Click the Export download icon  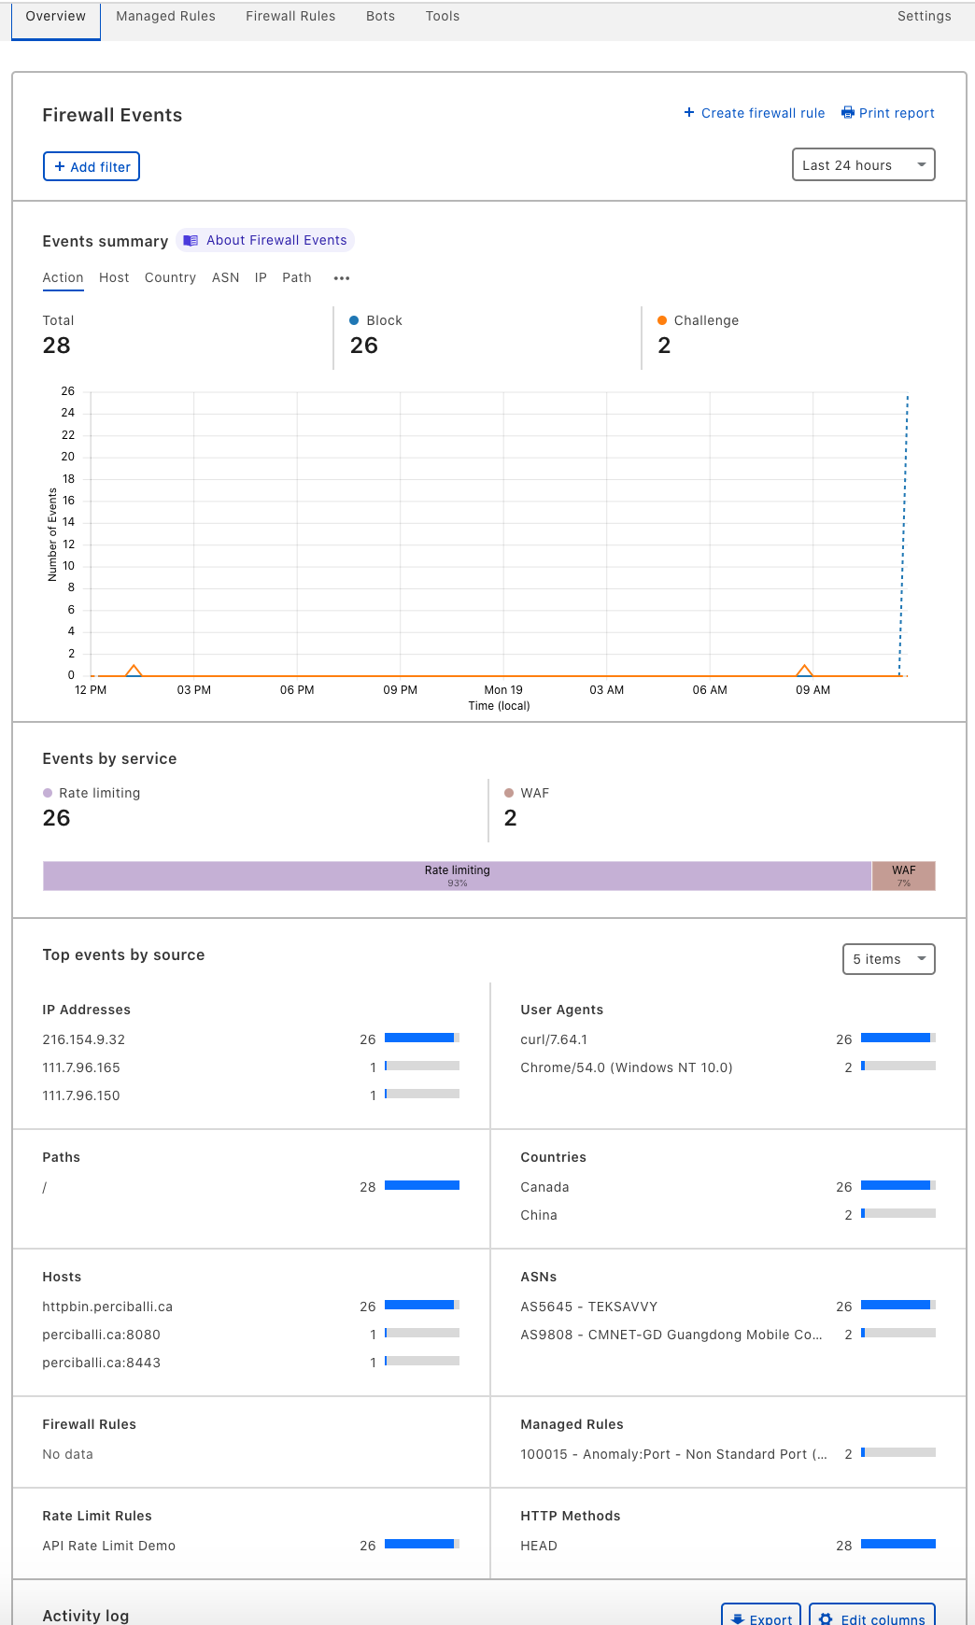(x=738, y=1619)
